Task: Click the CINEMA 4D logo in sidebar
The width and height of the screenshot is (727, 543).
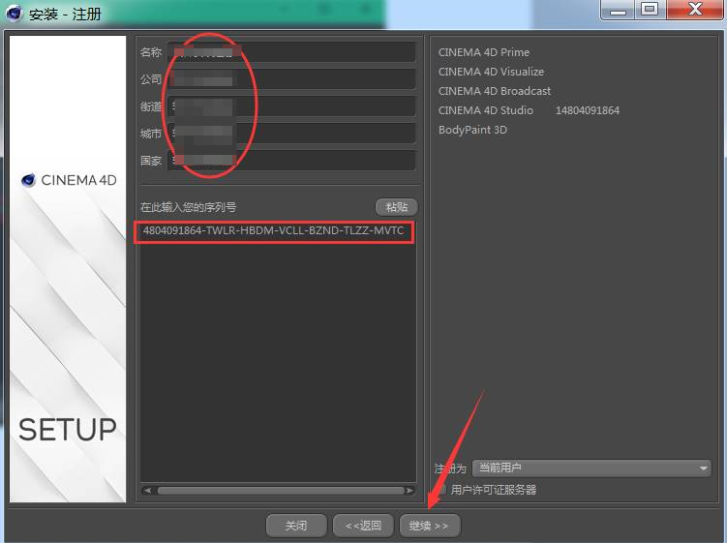Action: [x=69, y=180]
